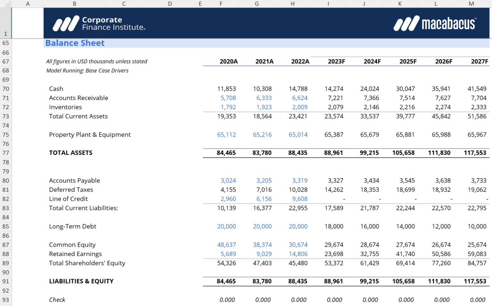Select LIABILITIES & EQUITY total 84,465
492x306 pixels.
click(x=227, y=281)
